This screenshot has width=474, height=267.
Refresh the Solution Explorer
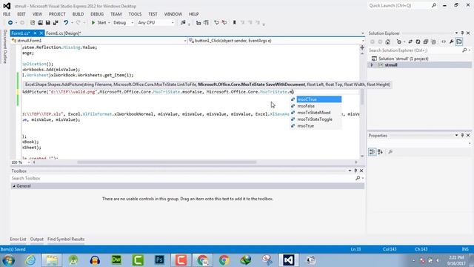click(x=418, y=42)
